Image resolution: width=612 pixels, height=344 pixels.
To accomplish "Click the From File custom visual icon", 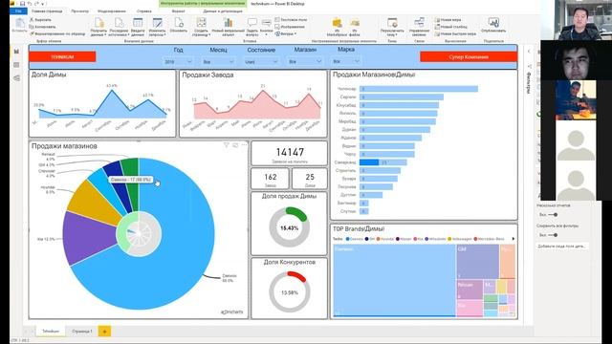I will click(x=355, y=23).
